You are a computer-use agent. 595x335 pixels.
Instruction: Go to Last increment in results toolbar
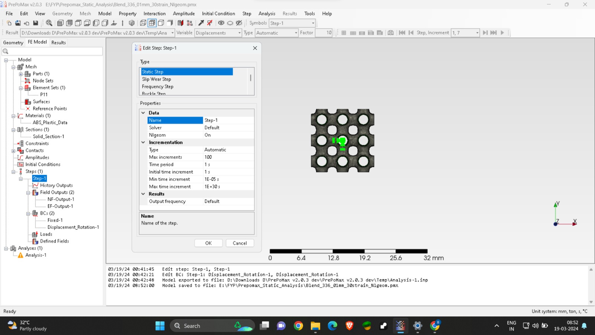pyautogui.click(x=493, y=33)
